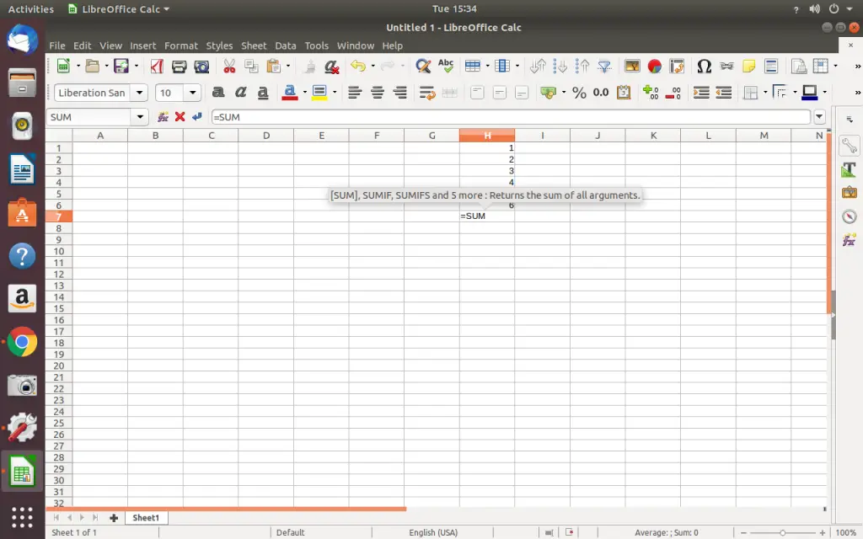Click the Paste clipboard icon

tap(274, 67)
